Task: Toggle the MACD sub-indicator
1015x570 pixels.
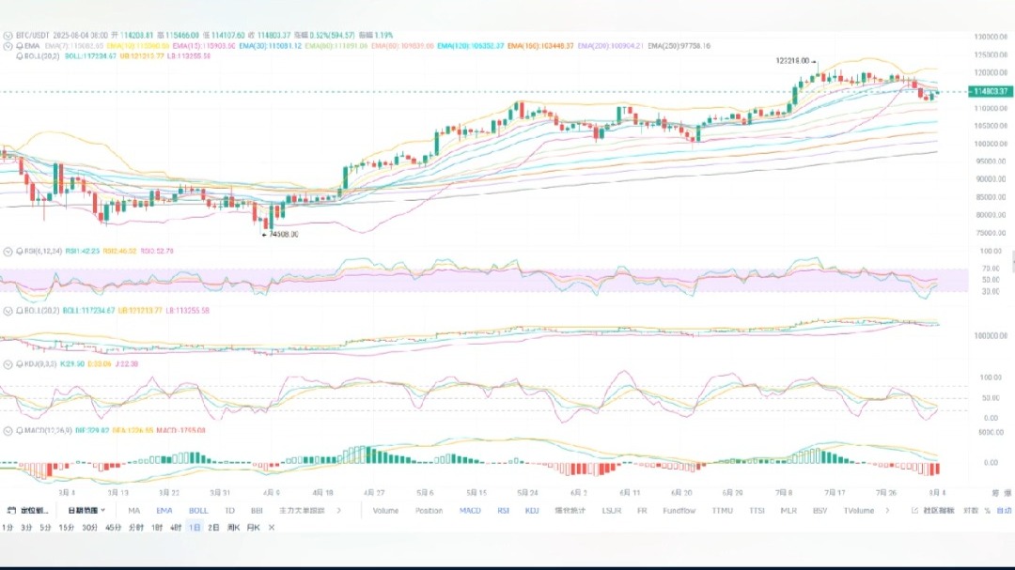Action: (x=470, y=511)
